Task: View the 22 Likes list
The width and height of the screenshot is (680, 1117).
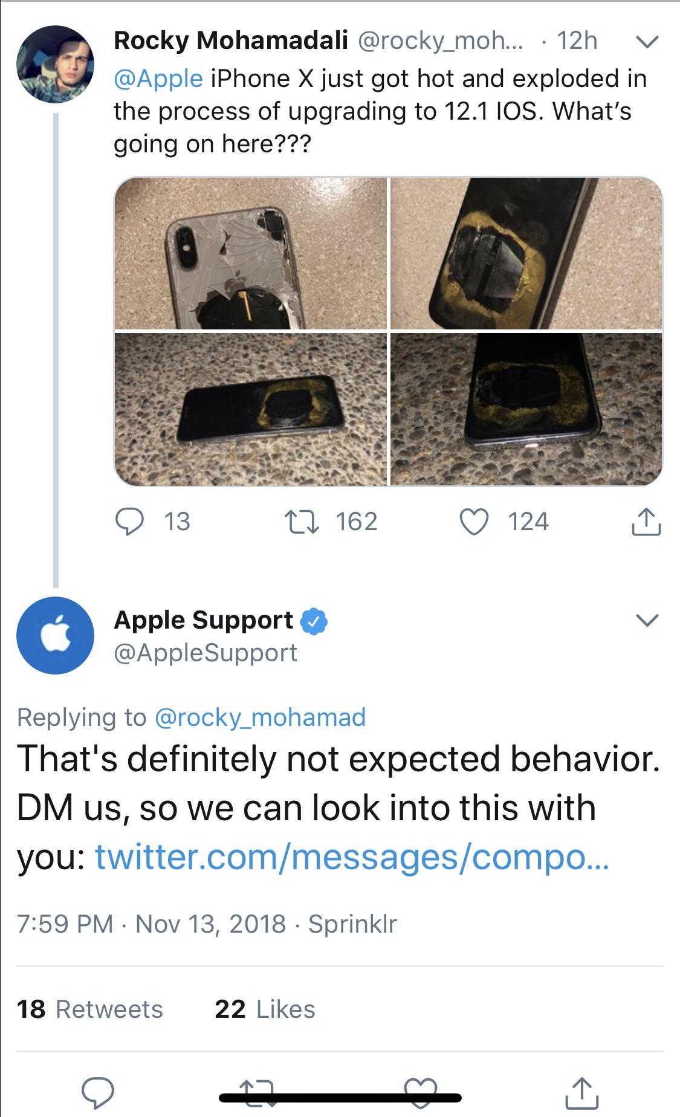Action: pyautogui.click(x=265, y=1009)
